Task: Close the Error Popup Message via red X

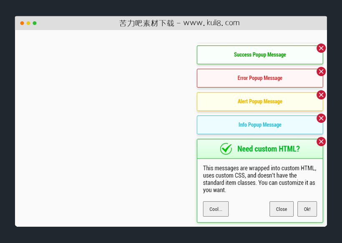Action: (x=321, y=72)
